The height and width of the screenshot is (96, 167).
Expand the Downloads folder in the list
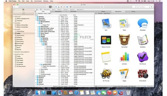36,76
